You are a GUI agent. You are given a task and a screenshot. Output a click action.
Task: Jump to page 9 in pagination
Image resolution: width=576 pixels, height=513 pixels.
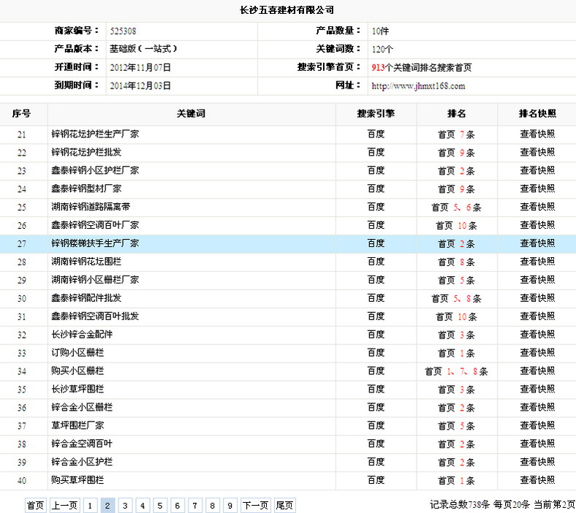pos(230,505)
